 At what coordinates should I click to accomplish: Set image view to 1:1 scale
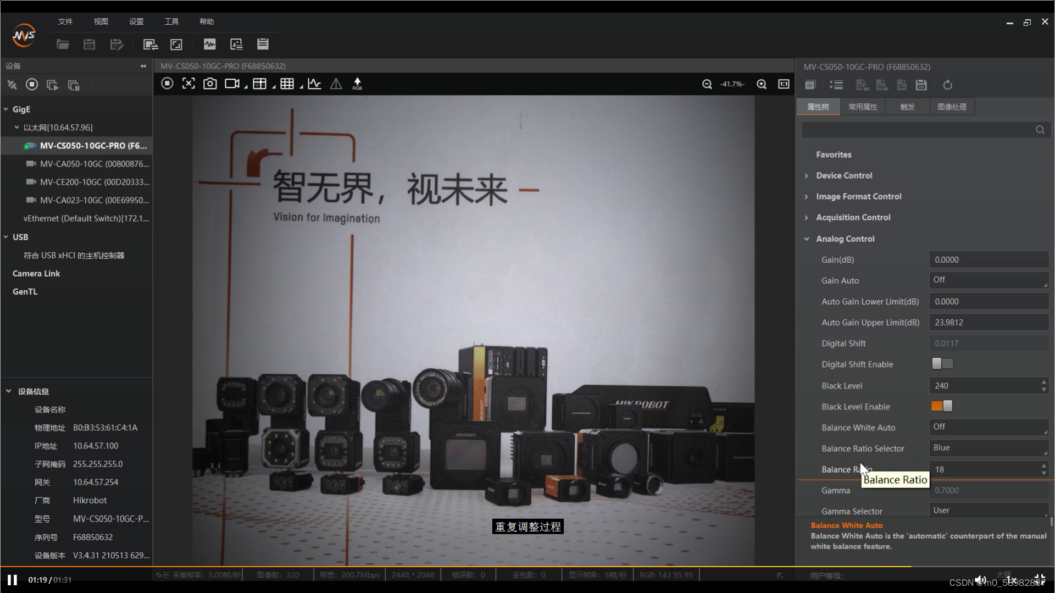point(784,84)
